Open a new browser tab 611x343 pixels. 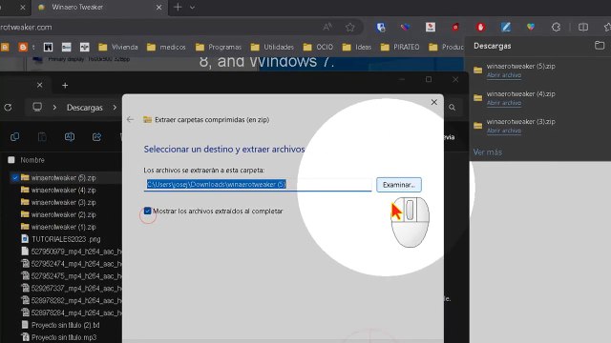pyautogui.click(x=178, y=7)
